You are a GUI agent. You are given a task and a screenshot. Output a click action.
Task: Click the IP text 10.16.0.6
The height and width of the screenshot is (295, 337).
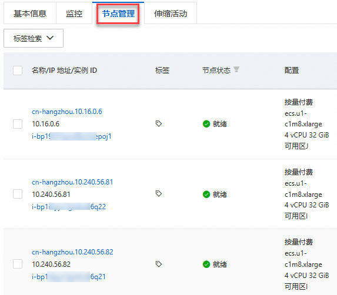(x=45, y=124)
